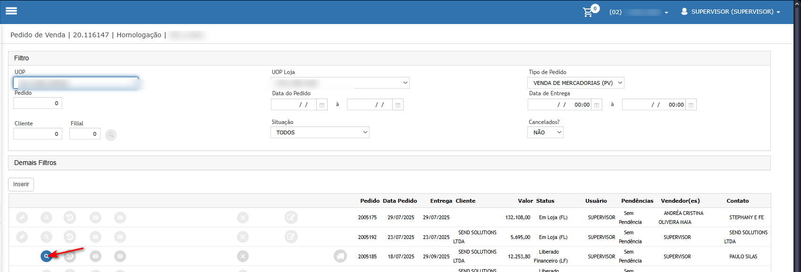Viewport: 801px width, 272px height.
Task: Click the Entrega column header
Action: coord(441,201)
